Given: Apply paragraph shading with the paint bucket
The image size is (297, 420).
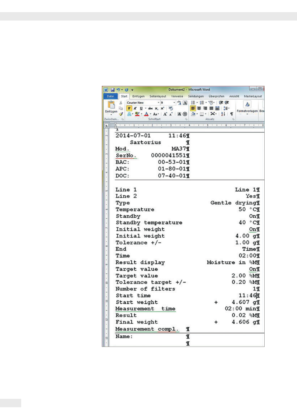Looking at the screenshot, I should pyautogui.click(x=193, y=114).
